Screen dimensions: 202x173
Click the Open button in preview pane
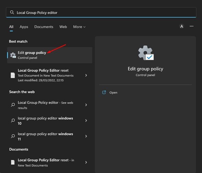(113, 92)
